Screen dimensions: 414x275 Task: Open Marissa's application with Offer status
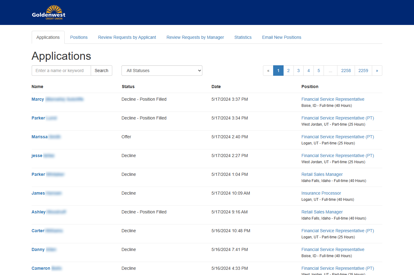pyautogui.click(x=39, y=137)
